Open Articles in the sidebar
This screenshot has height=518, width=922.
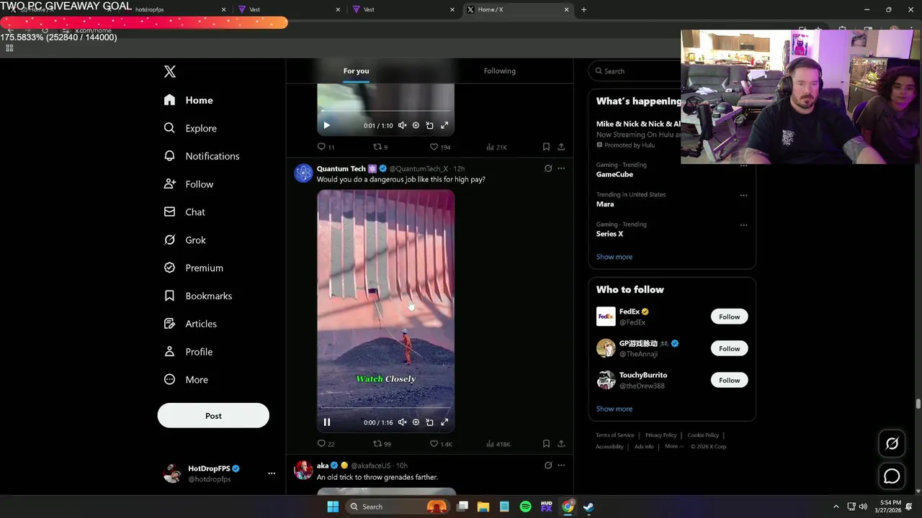(190, 324)
